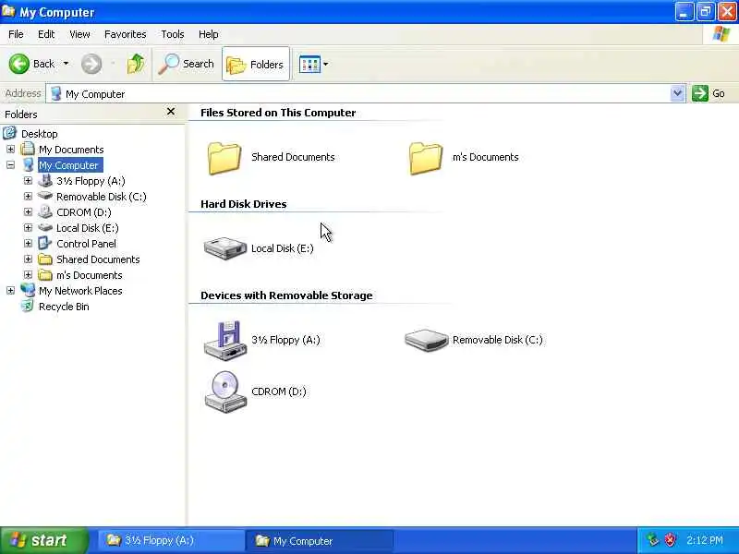This screenshot has width=739, height=554.
Task: Select Local Disk (E:) icon in tree
Action: coord(45,227)
